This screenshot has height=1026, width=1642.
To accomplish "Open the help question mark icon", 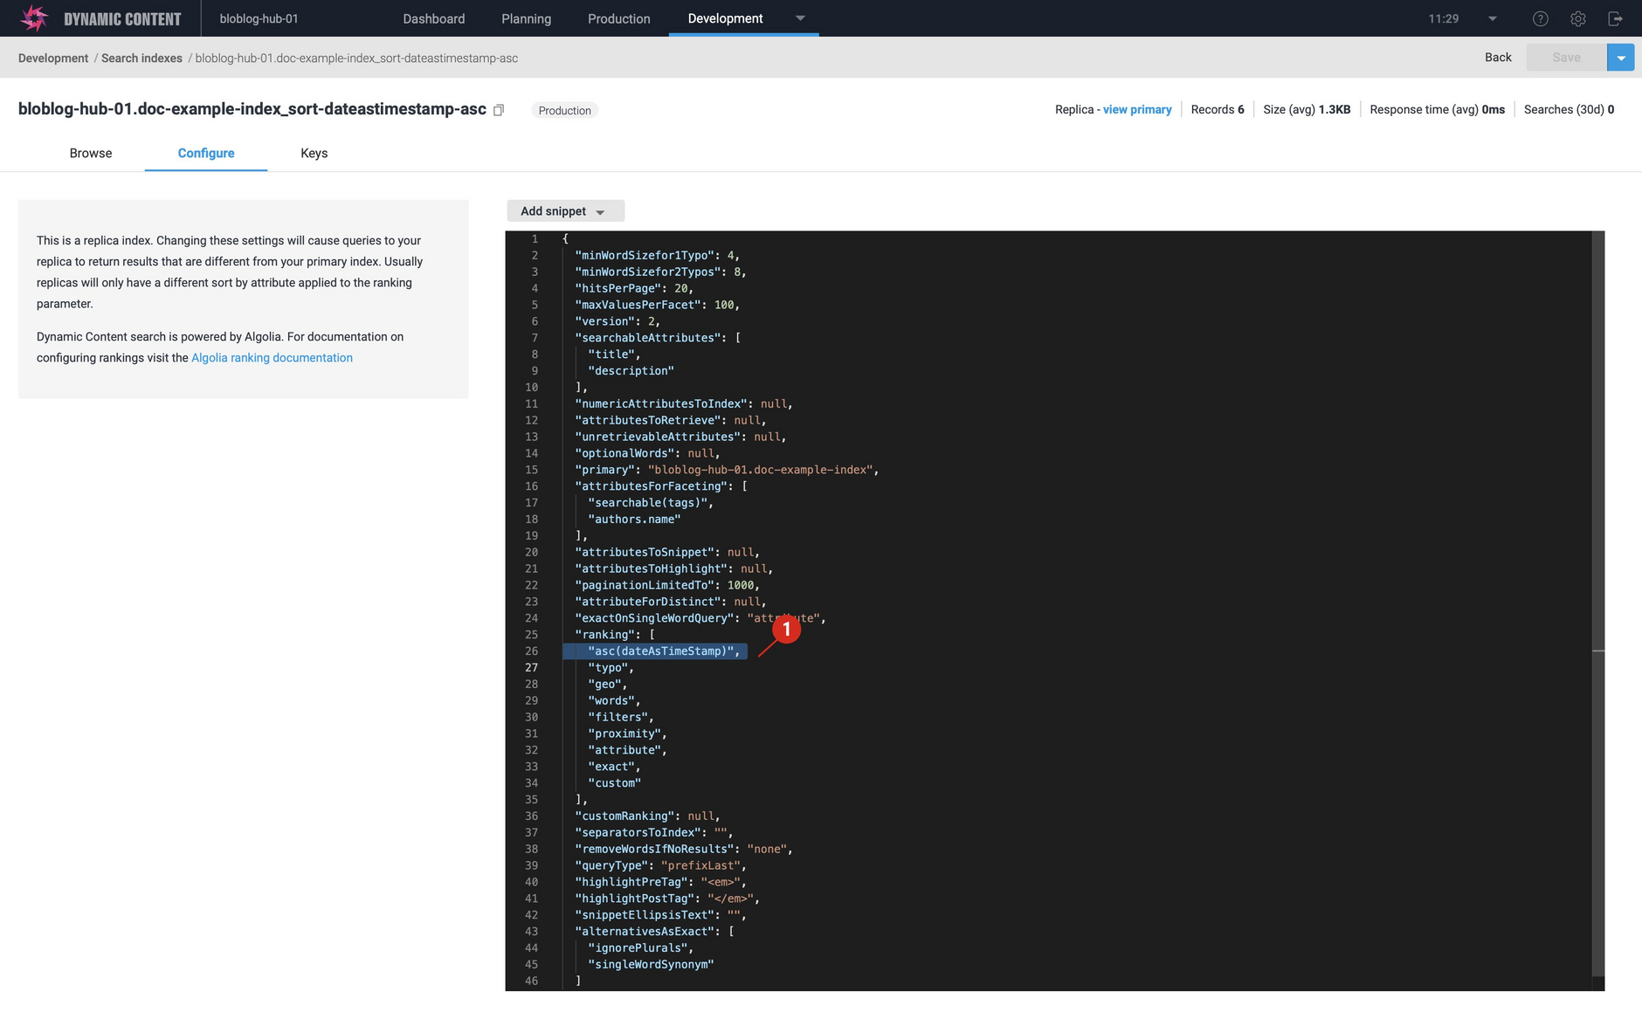I will coord(1541,18).
